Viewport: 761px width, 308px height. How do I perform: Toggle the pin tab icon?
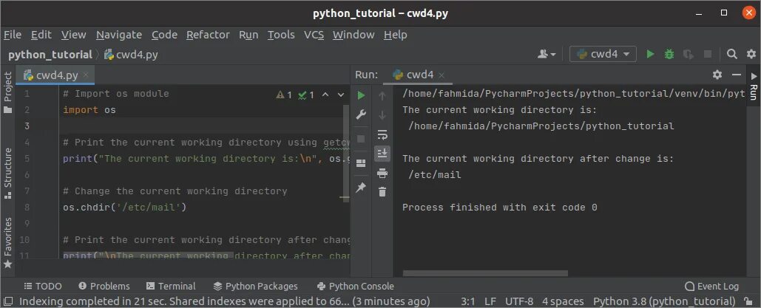coord(361,188)
